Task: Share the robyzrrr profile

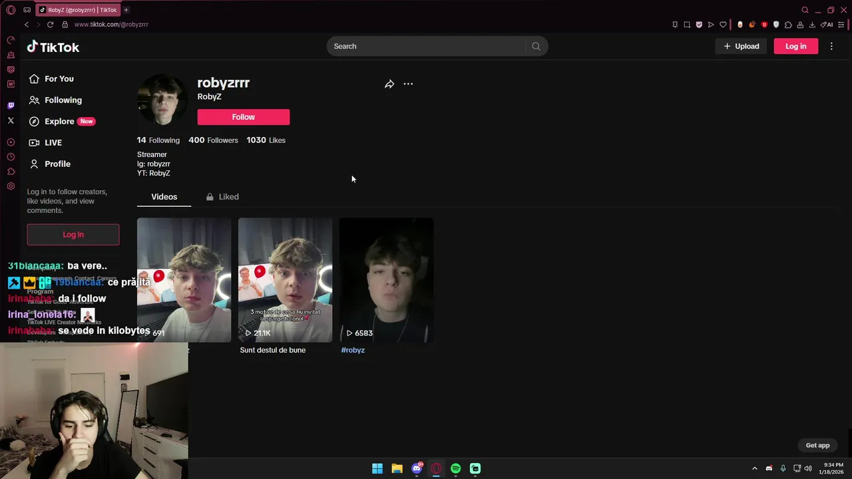Action: point(389,84)
